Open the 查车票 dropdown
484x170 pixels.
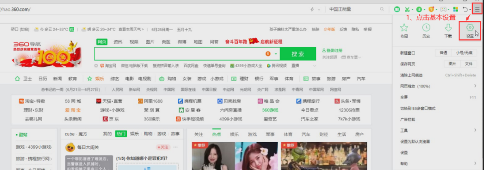(x=351, y=57)
